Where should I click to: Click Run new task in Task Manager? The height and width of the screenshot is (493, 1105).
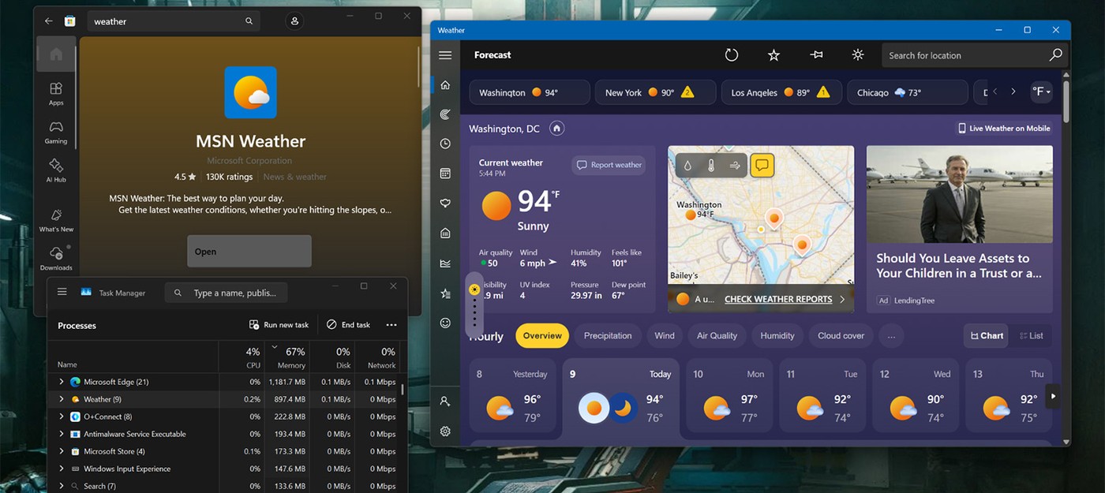coord(279,325)
